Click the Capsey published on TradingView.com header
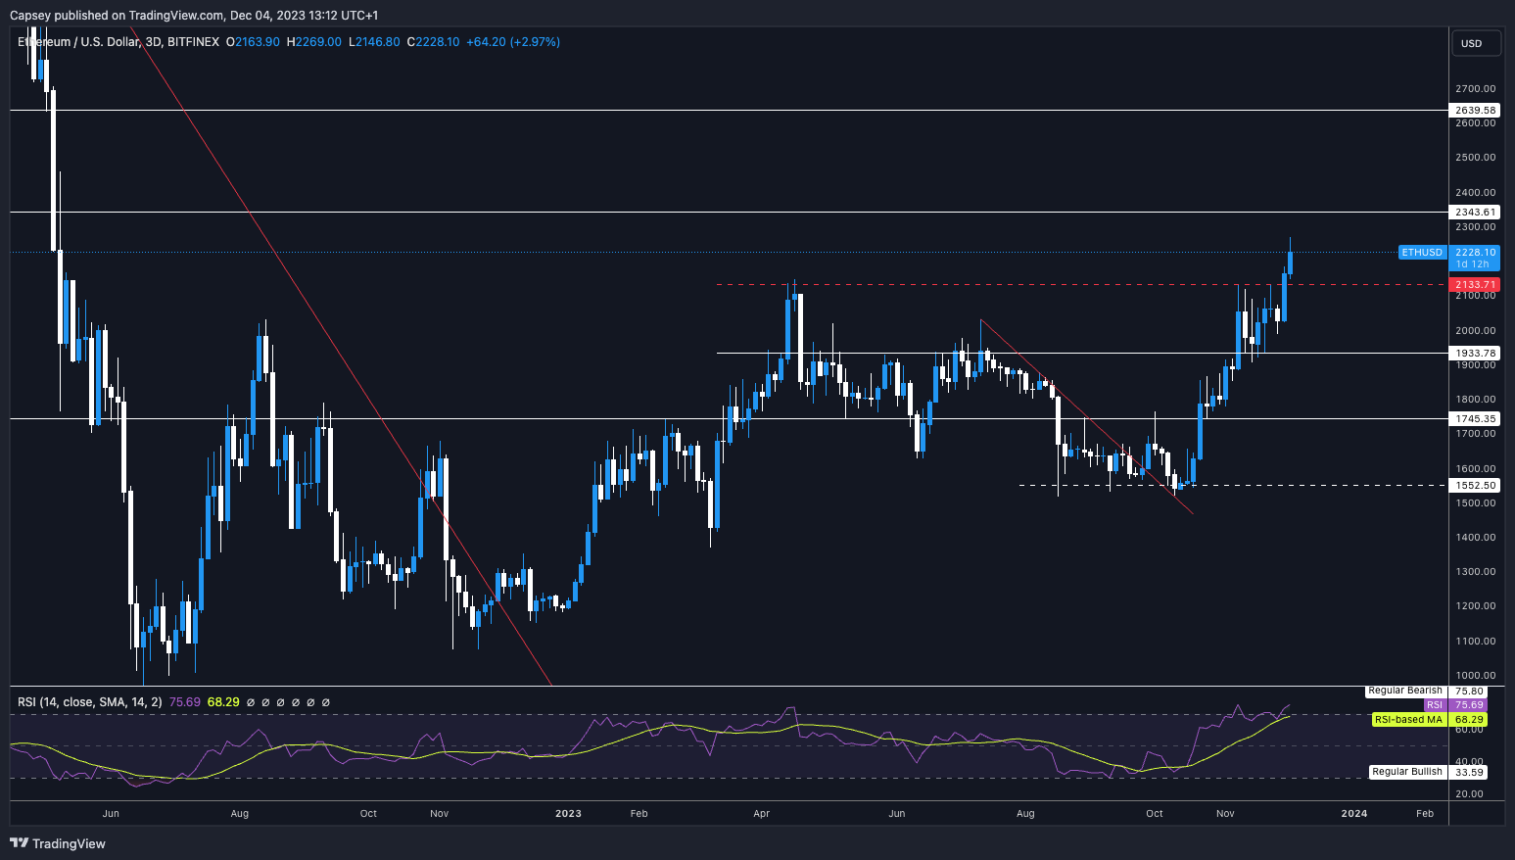 [194, 15]
